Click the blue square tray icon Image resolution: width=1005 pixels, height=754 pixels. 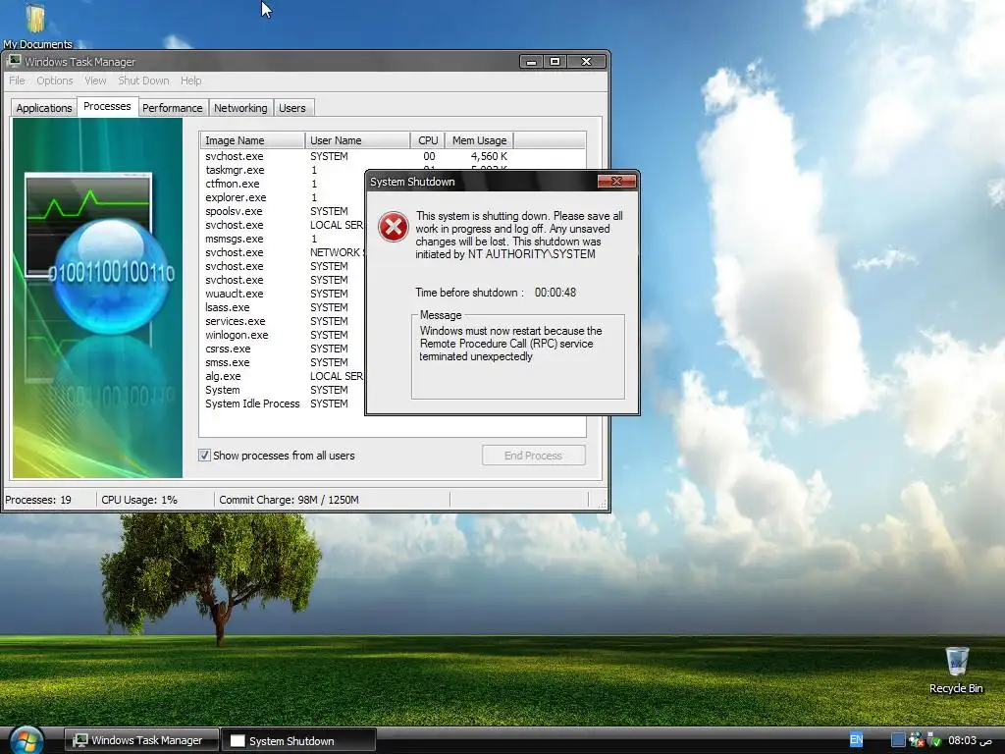point(899,740)
